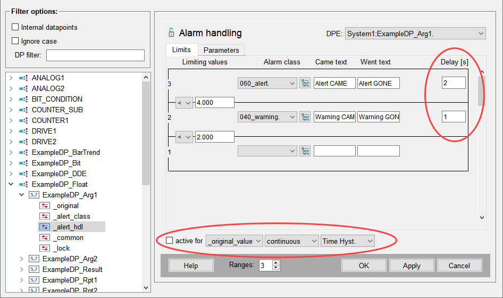Open the Time Hyst. dropdown
Viewport: 503px width, 298px height.
347,241
